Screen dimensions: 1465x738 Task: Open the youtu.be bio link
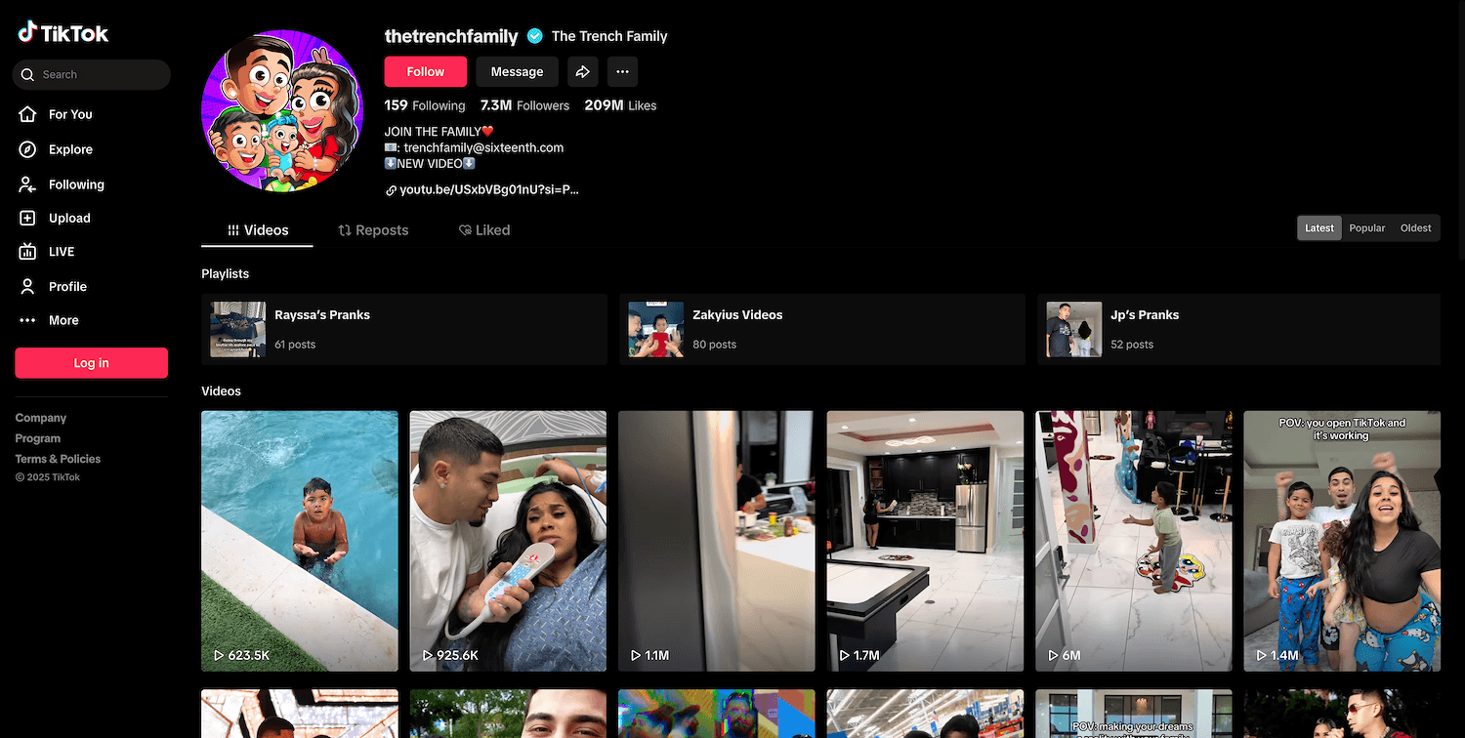[488, 190]
